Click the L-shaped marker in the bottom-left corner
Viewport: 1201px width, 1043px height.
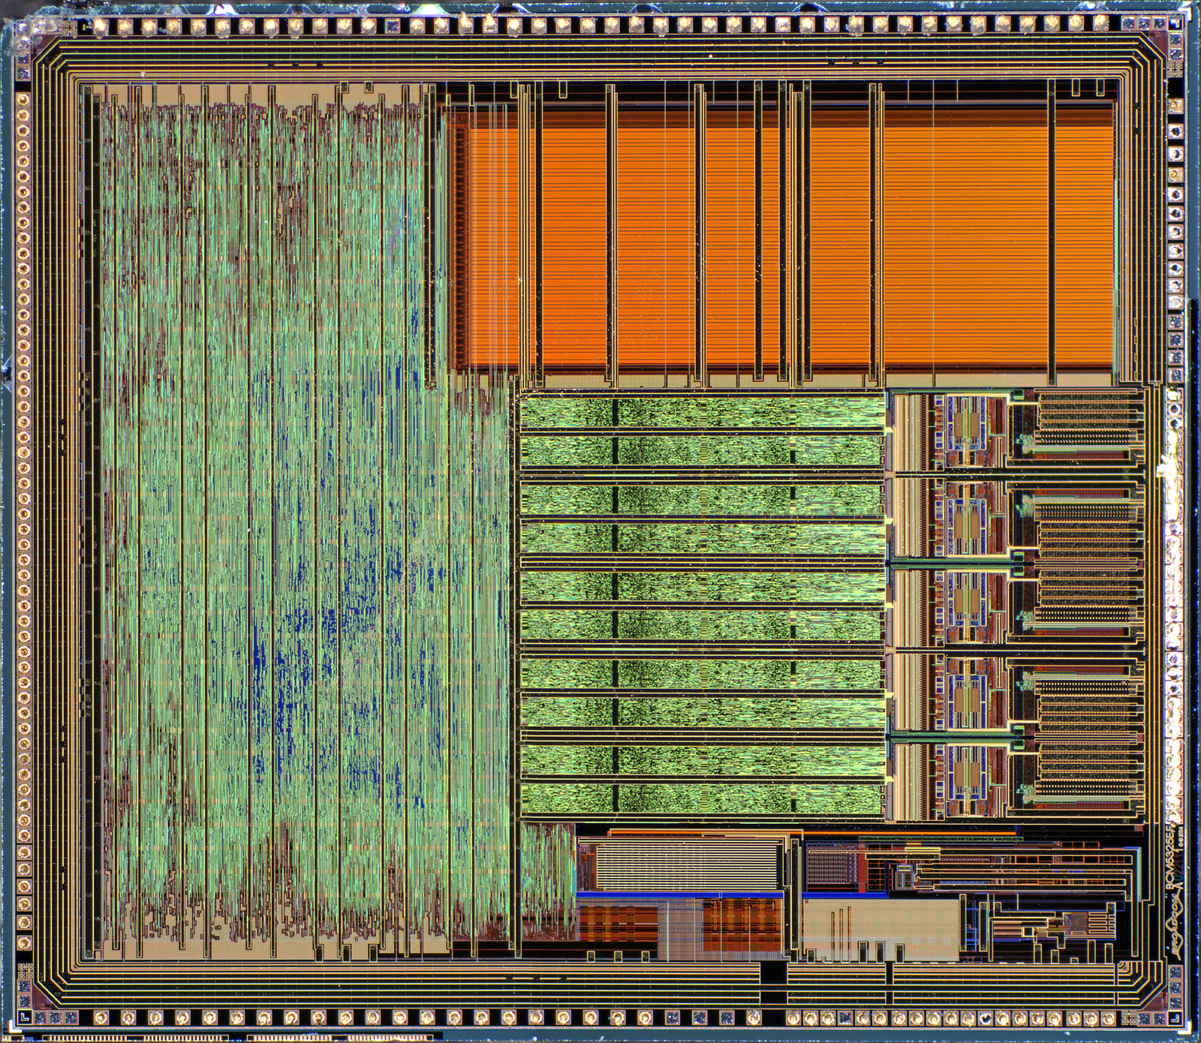(25, 1017)
